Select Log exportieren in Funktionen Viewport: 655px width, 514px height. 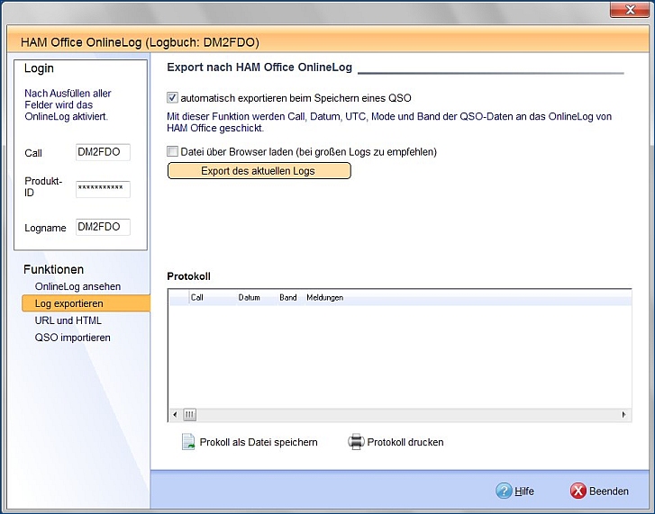pos(86,303)
